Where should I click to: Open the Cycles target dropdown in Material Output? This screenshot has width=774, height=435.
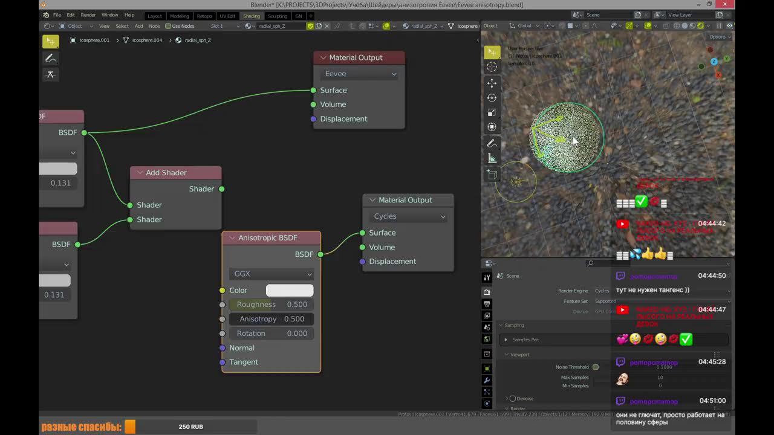(x=408, y=216)
